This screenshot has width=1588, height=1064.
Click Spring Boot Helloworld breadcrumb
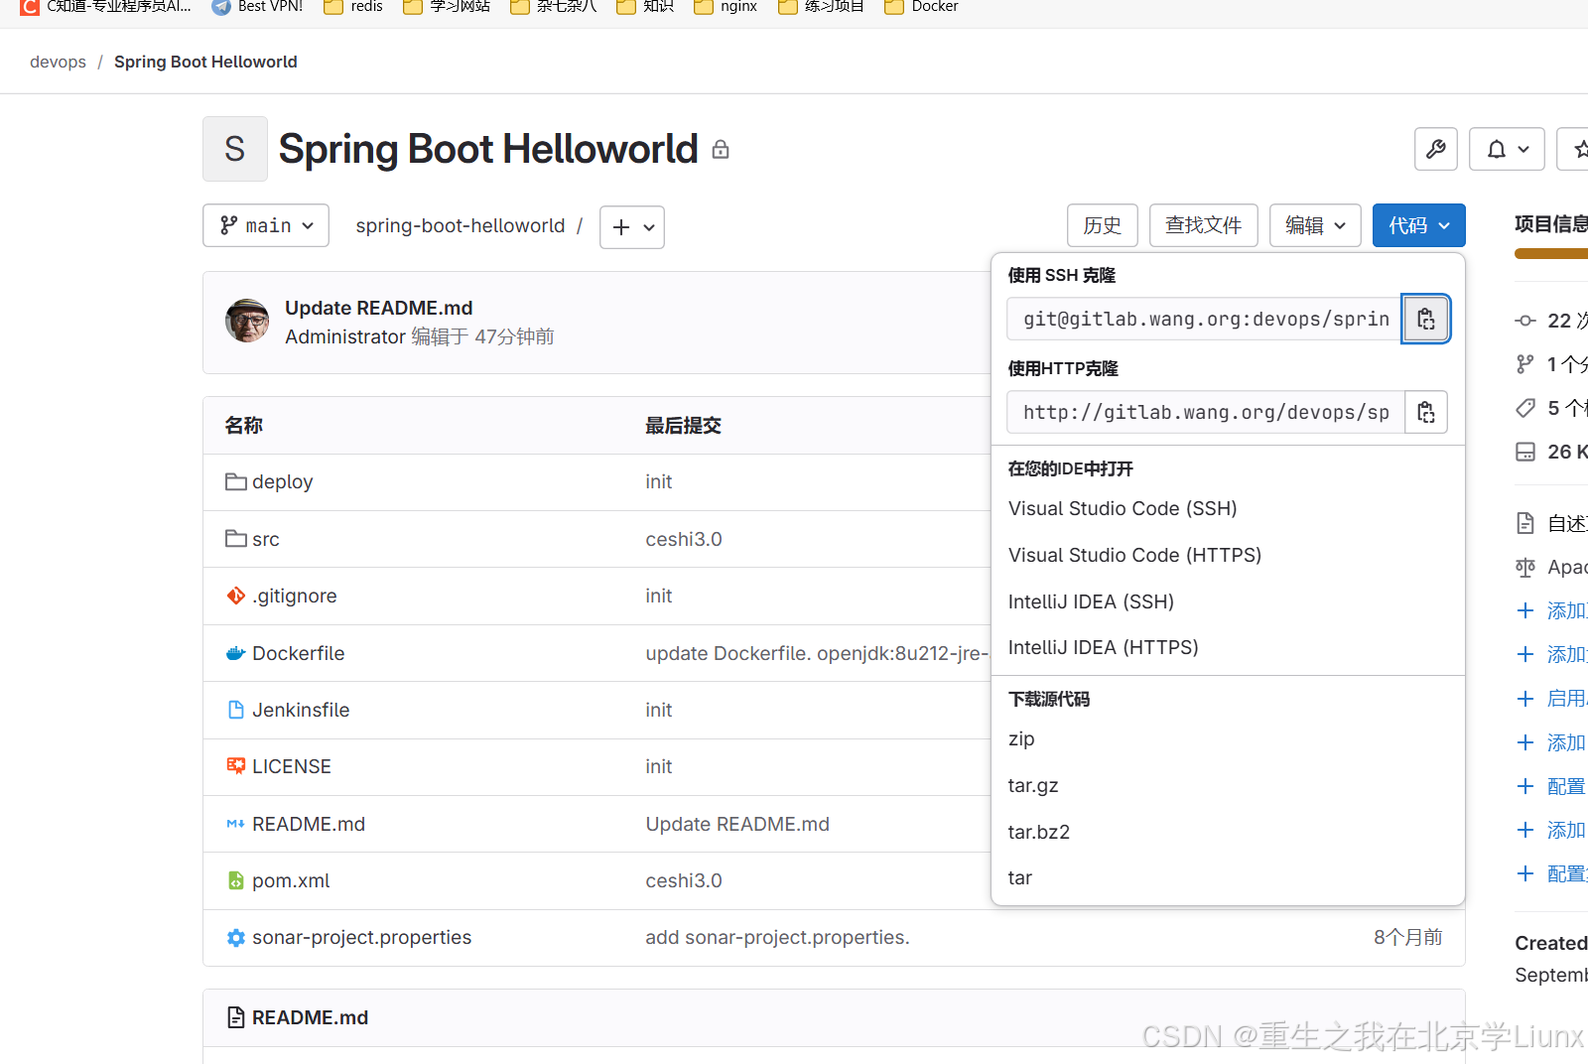point(205,62)
